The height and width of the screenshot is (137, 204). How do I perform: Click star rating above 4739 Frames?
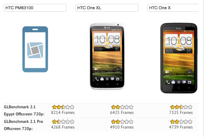click(181, 122)
